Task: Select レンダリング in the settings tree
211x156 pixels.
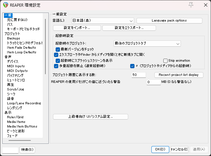Action: (x=15, y=108)
